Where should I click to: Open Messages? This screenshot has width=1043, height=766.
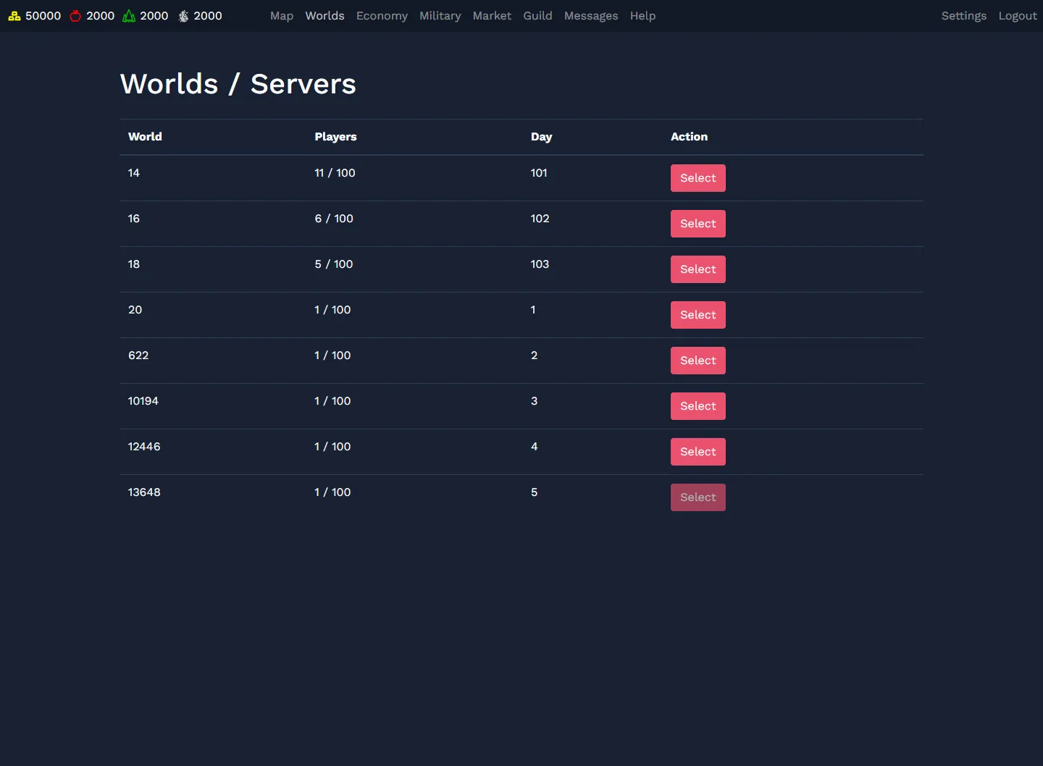point(591,16)
